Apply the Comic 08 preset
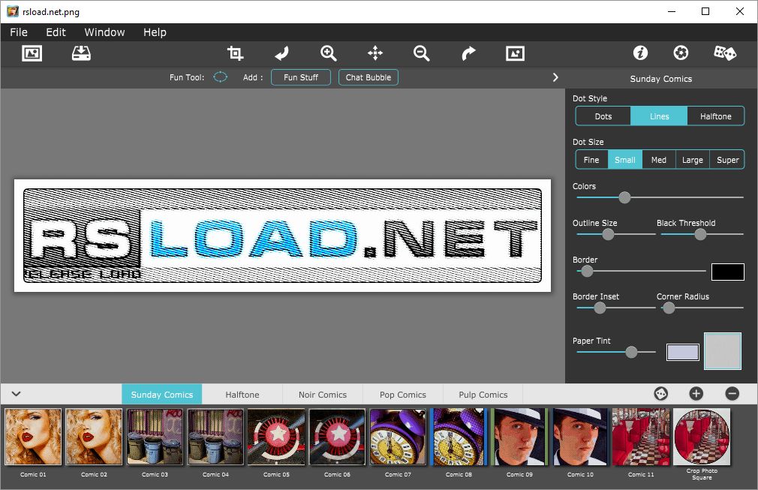 [459, 437]
